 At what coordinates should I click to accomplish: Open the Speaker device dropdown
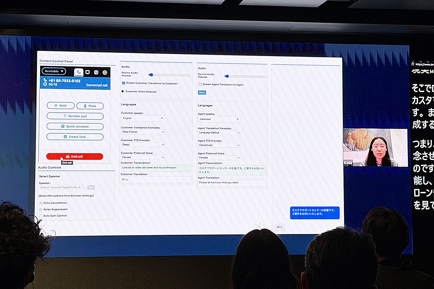[63, 187]
